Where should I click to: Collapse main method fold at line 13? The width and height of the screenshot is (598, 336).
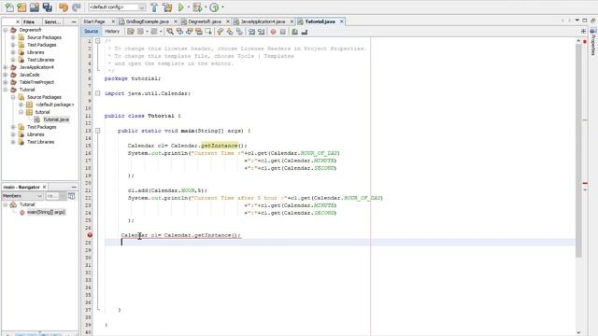(x=98, y=131)
